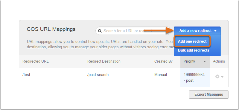
Task: Select the /paid-search destination cell
Action: (x=98, y=75)
